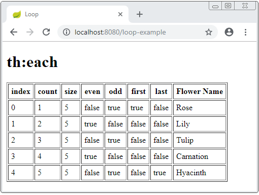The image size is (259, 195).
Task: Open the user profile avatar
Action: click(229, 32)
